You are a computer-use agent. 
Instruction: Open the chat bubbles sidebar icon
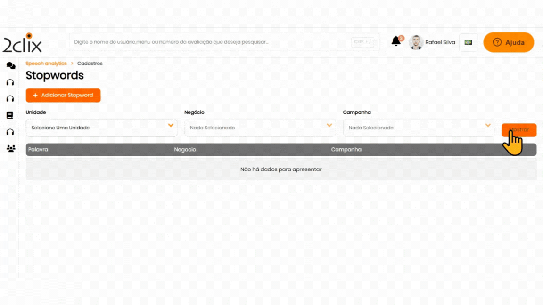tap(10, 66)
